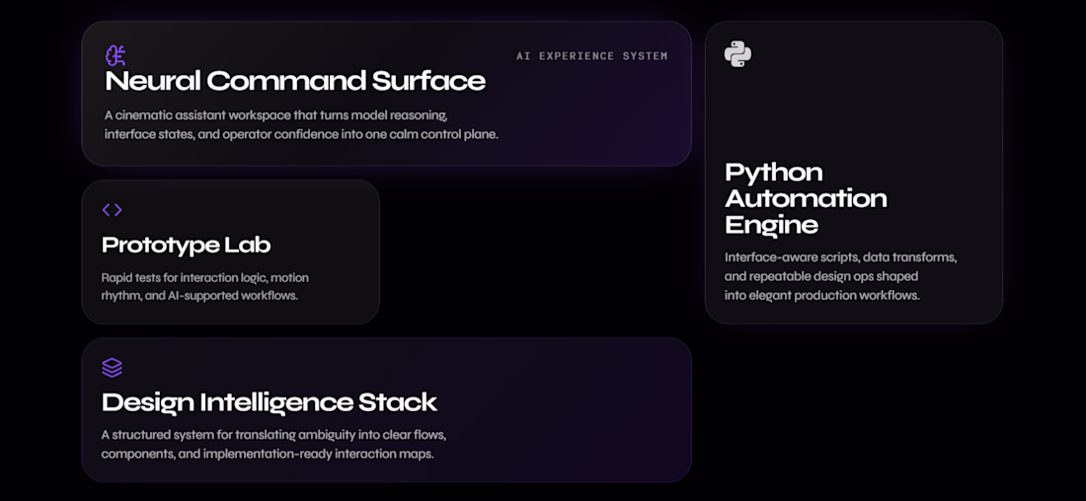The image size is (1086, 501).
Task: Open the Neural Command Surface heading
Action: pyautogui.click(x=295, y=81)
